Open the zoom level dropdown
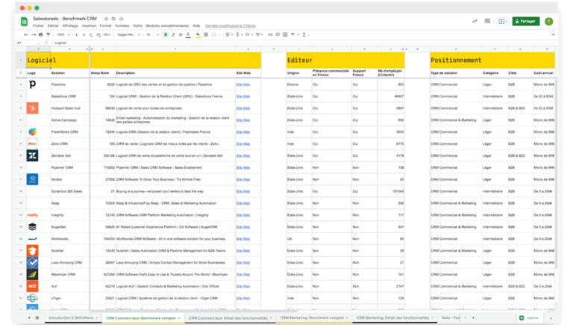 (x=63, y=35)
